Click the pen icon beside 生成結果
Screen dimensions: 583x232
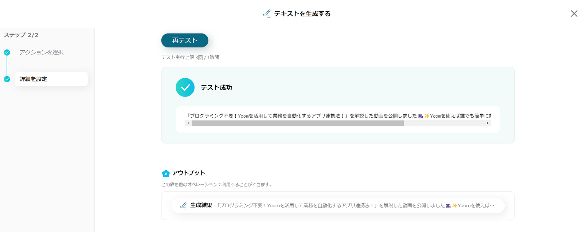183,205
